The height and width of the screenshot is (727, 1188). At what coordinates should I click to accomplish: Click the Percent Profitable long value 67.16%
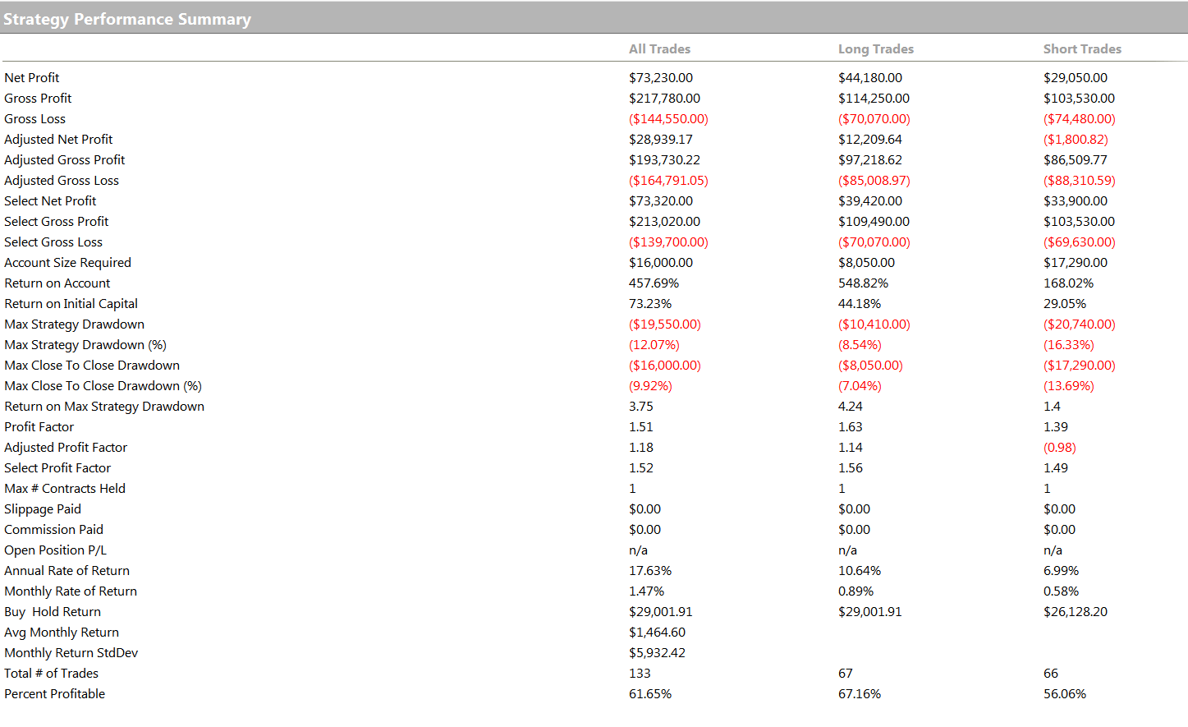[x=860, y=694]
